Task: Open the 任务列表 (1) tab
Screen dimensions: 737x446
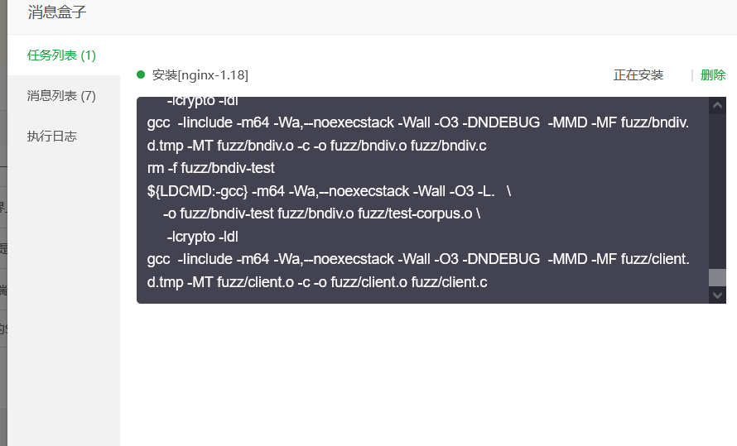Action: (x=61, y=55)
